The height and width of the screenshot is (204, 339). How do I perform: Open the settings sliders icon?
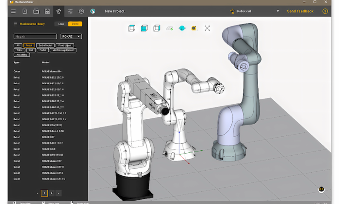coord(70,11)
